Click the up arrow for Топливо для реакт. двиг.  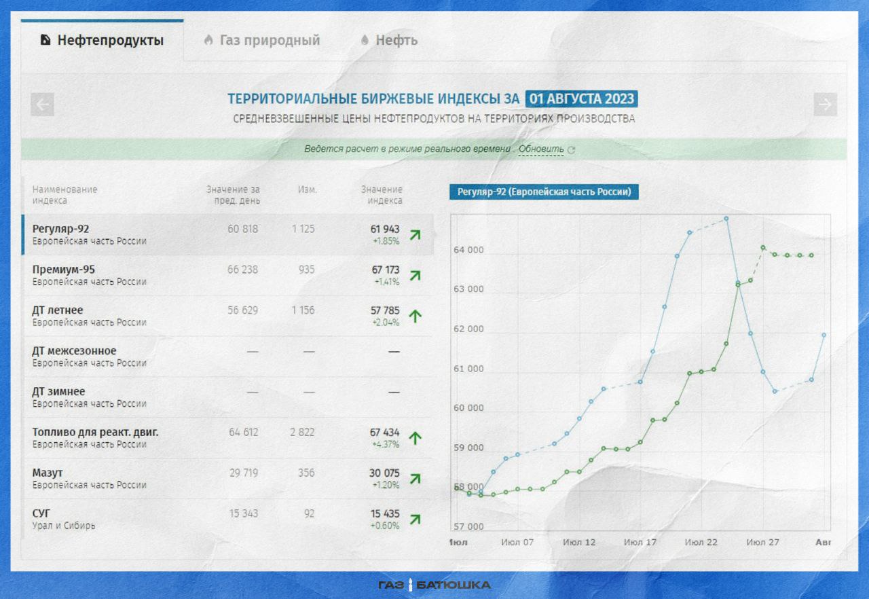[x=415, y=438]
